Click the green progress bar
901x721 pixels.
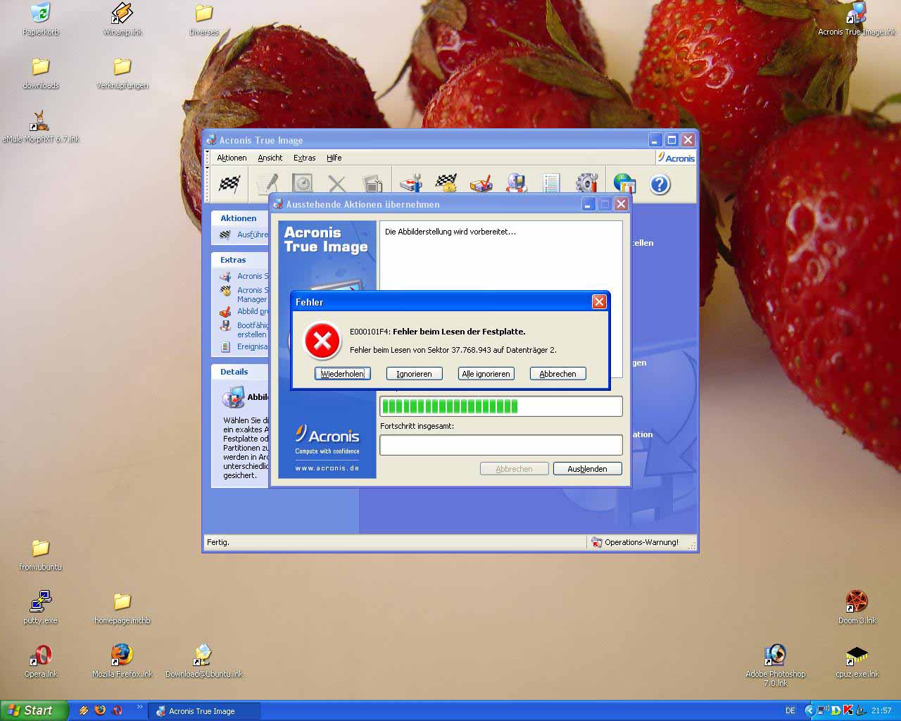coord(501,406)
